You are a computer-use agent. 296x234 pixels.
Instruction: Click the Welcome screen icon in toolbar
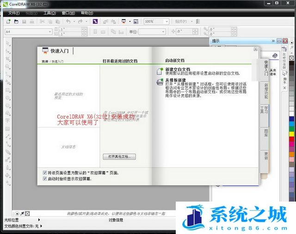point(136,22)
